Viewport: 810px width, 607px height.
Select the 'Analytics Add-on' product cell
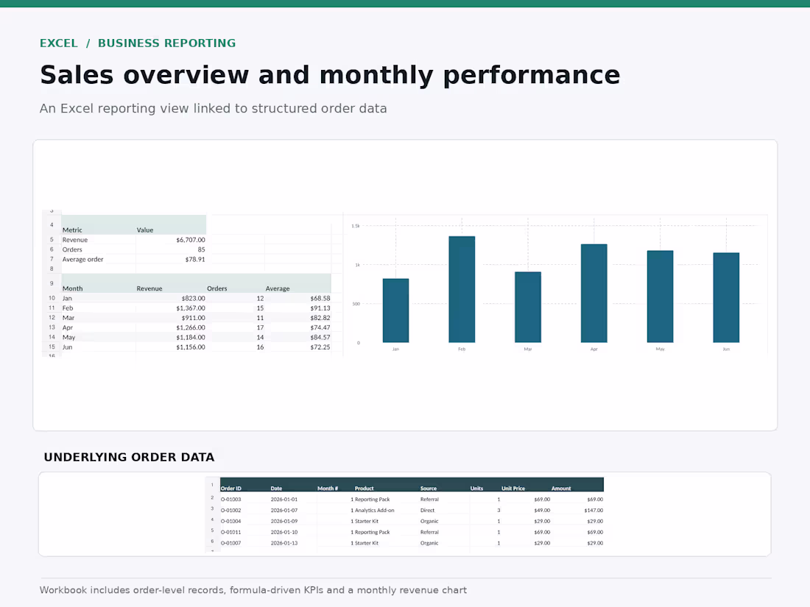(x=387, y=511)
